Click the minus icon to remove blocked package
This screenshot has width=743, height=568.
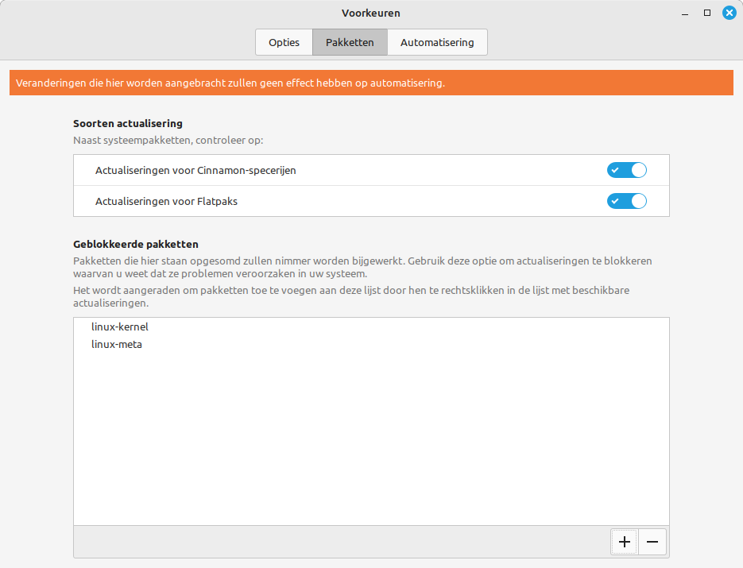pyautogui.click(x=652, y=542)
